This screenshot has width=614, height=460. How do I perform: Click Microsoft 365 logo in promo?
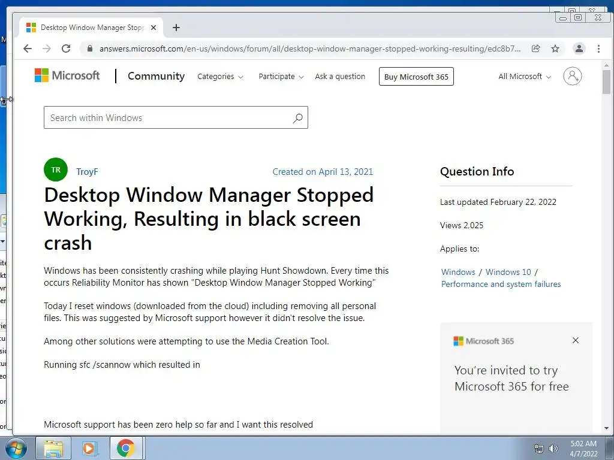[483, 341]
